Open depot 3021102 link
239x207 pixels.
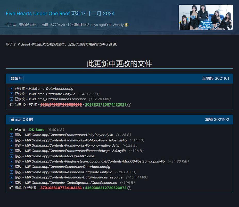pos(217,120)
